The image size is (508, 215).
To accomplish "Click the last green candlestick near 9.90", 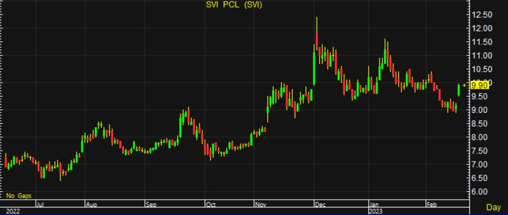I will coord(459,90).
